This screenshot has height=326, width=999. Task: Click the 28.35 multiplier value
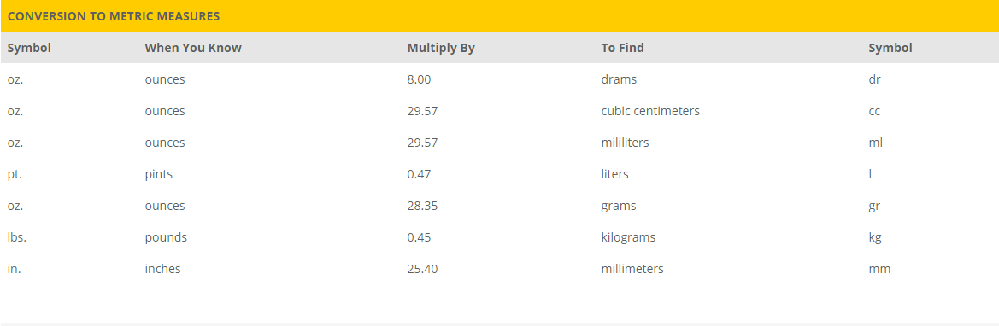click(x=422, y=206)
